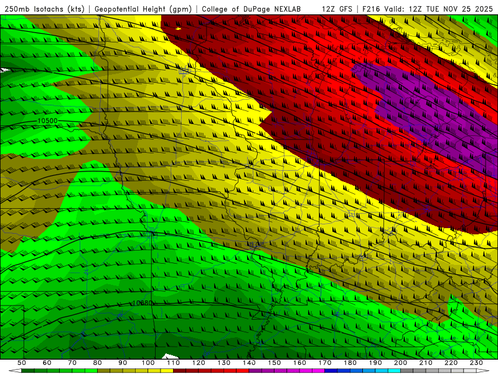Click the 110 value on the color scale
Screen dimensions: 498x374
point(173,363)
